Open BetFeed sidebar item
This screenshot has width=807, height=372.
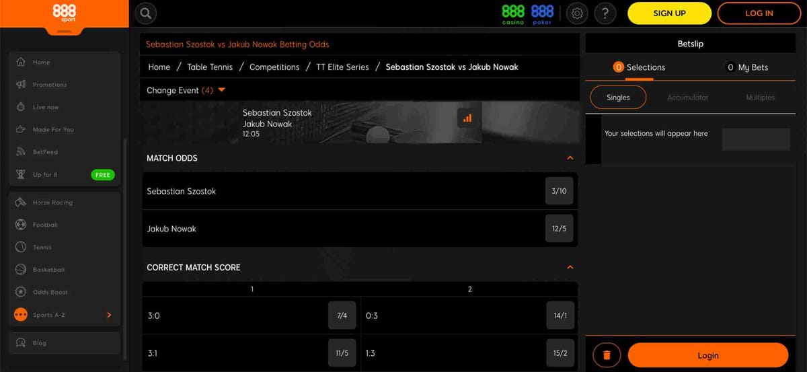pyautogui.click(x=65, y=152)
